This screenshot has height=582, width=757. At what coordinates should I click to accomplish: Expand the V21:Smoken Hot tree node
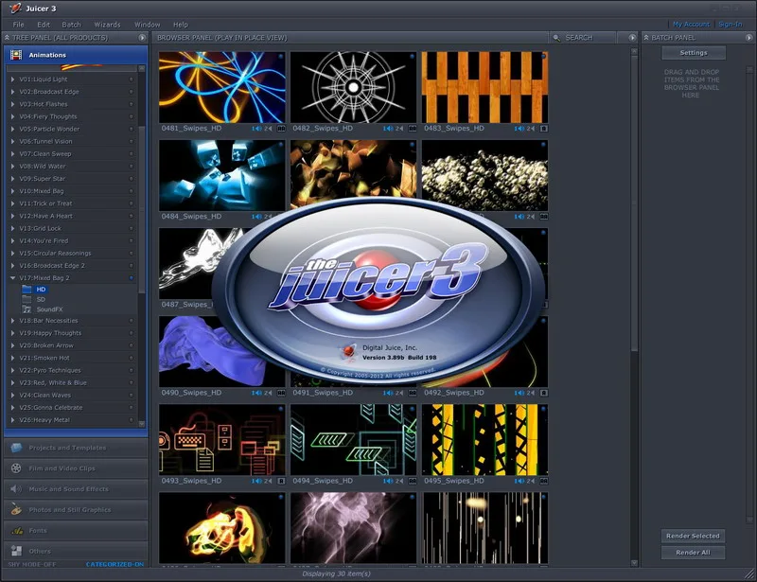(12, 358)
